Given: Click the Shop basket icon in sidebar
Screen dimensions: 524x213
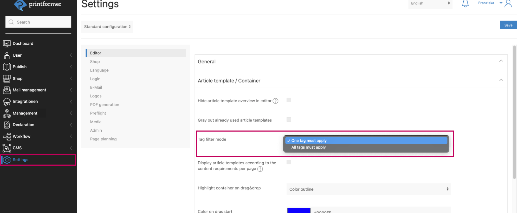Looking at the screenshot, I should coord(7,78).
